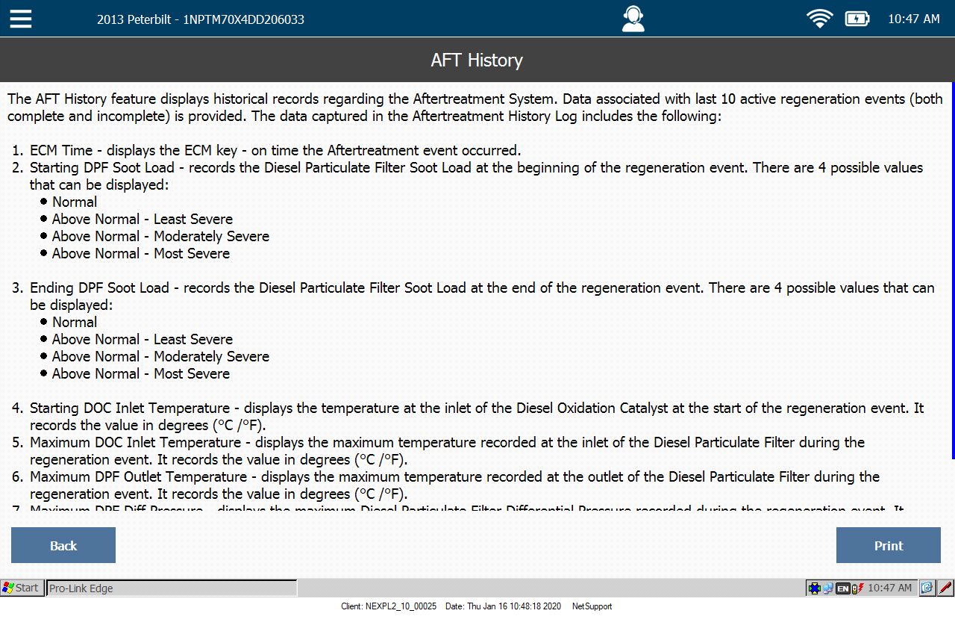Click the taskbar clock time
Screen dimensions: 955x631
[889, 588]
